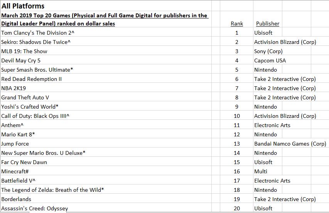Click the "Tom Clancy's The Division 2" cell
The height and width of the screenshot is (213, 329).
pos(34,33)
